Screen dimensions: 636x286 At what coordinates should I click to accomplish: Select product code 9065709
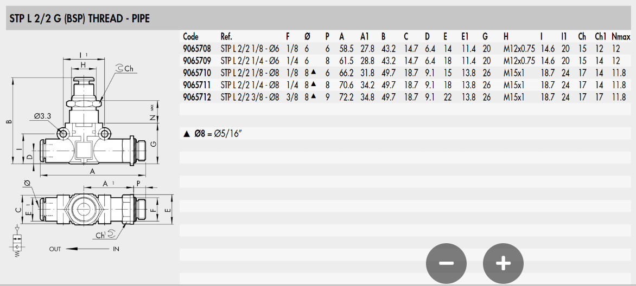tap(197, 61)
